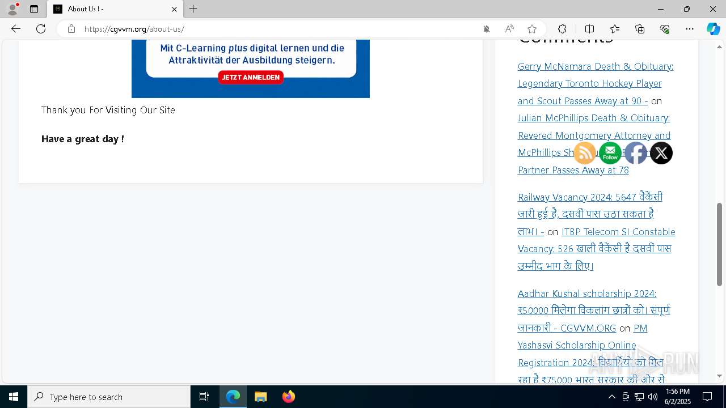Select the About Us browser tab

point(115,9)
